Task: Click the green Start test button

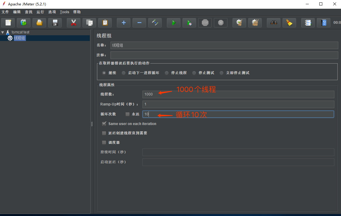Action: click(174, 23)
